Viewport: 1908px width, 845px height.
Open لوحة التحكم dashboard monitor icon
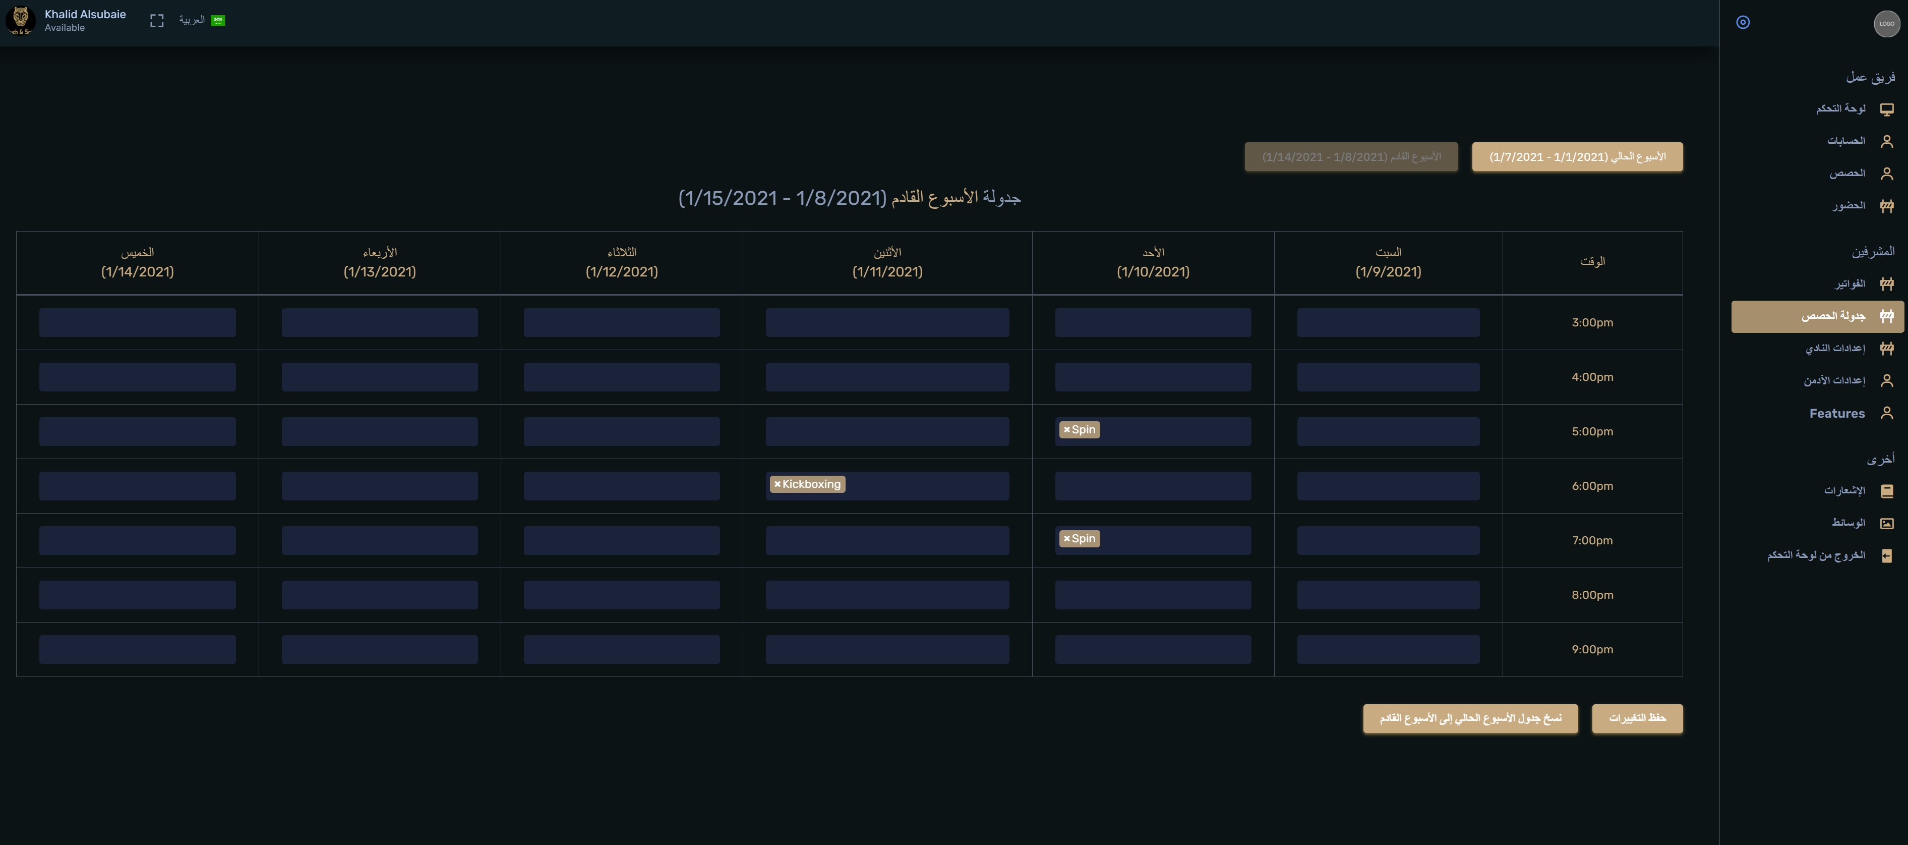[x=1886, y=109]
